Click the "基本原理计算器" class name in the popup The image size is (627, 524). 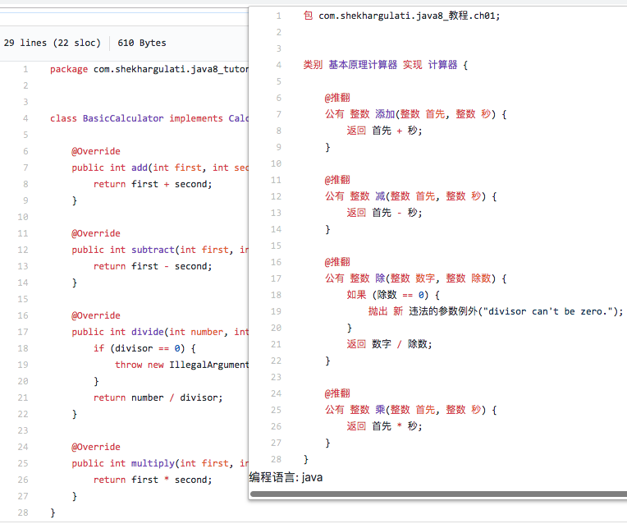363,65
